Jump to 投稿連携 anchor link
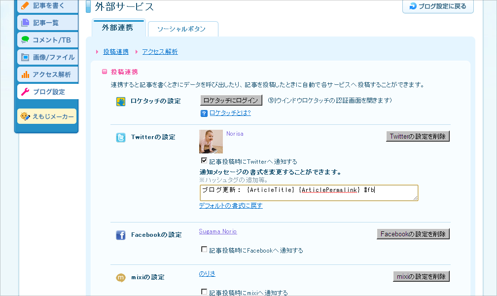497x296 pixels. click(116, 52)
